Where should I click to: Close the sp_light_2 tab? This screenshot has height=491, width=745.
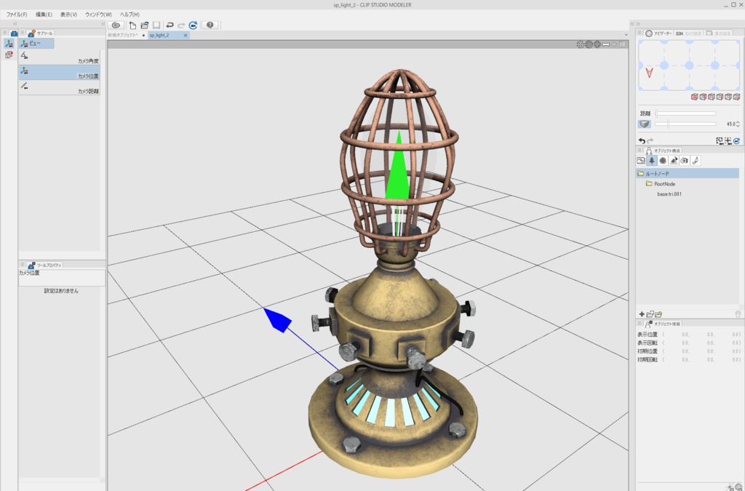point(186,35)
